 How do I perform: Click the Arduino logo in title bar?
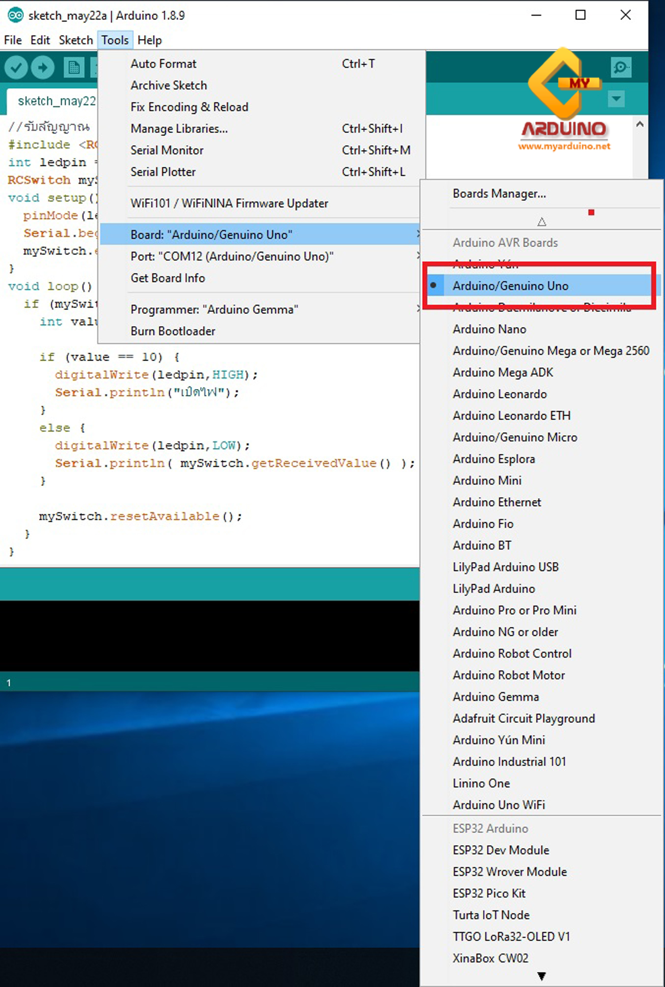pos(15,15)
